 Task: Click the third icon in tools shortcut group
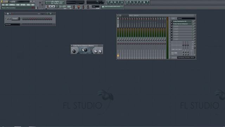134,2
